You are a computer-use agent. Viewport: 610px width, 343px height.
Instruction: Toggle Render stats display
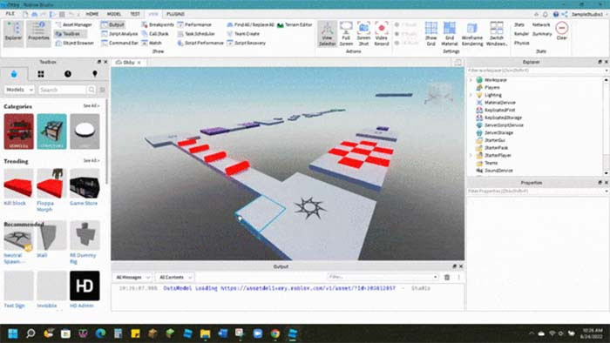pos(521,34)
